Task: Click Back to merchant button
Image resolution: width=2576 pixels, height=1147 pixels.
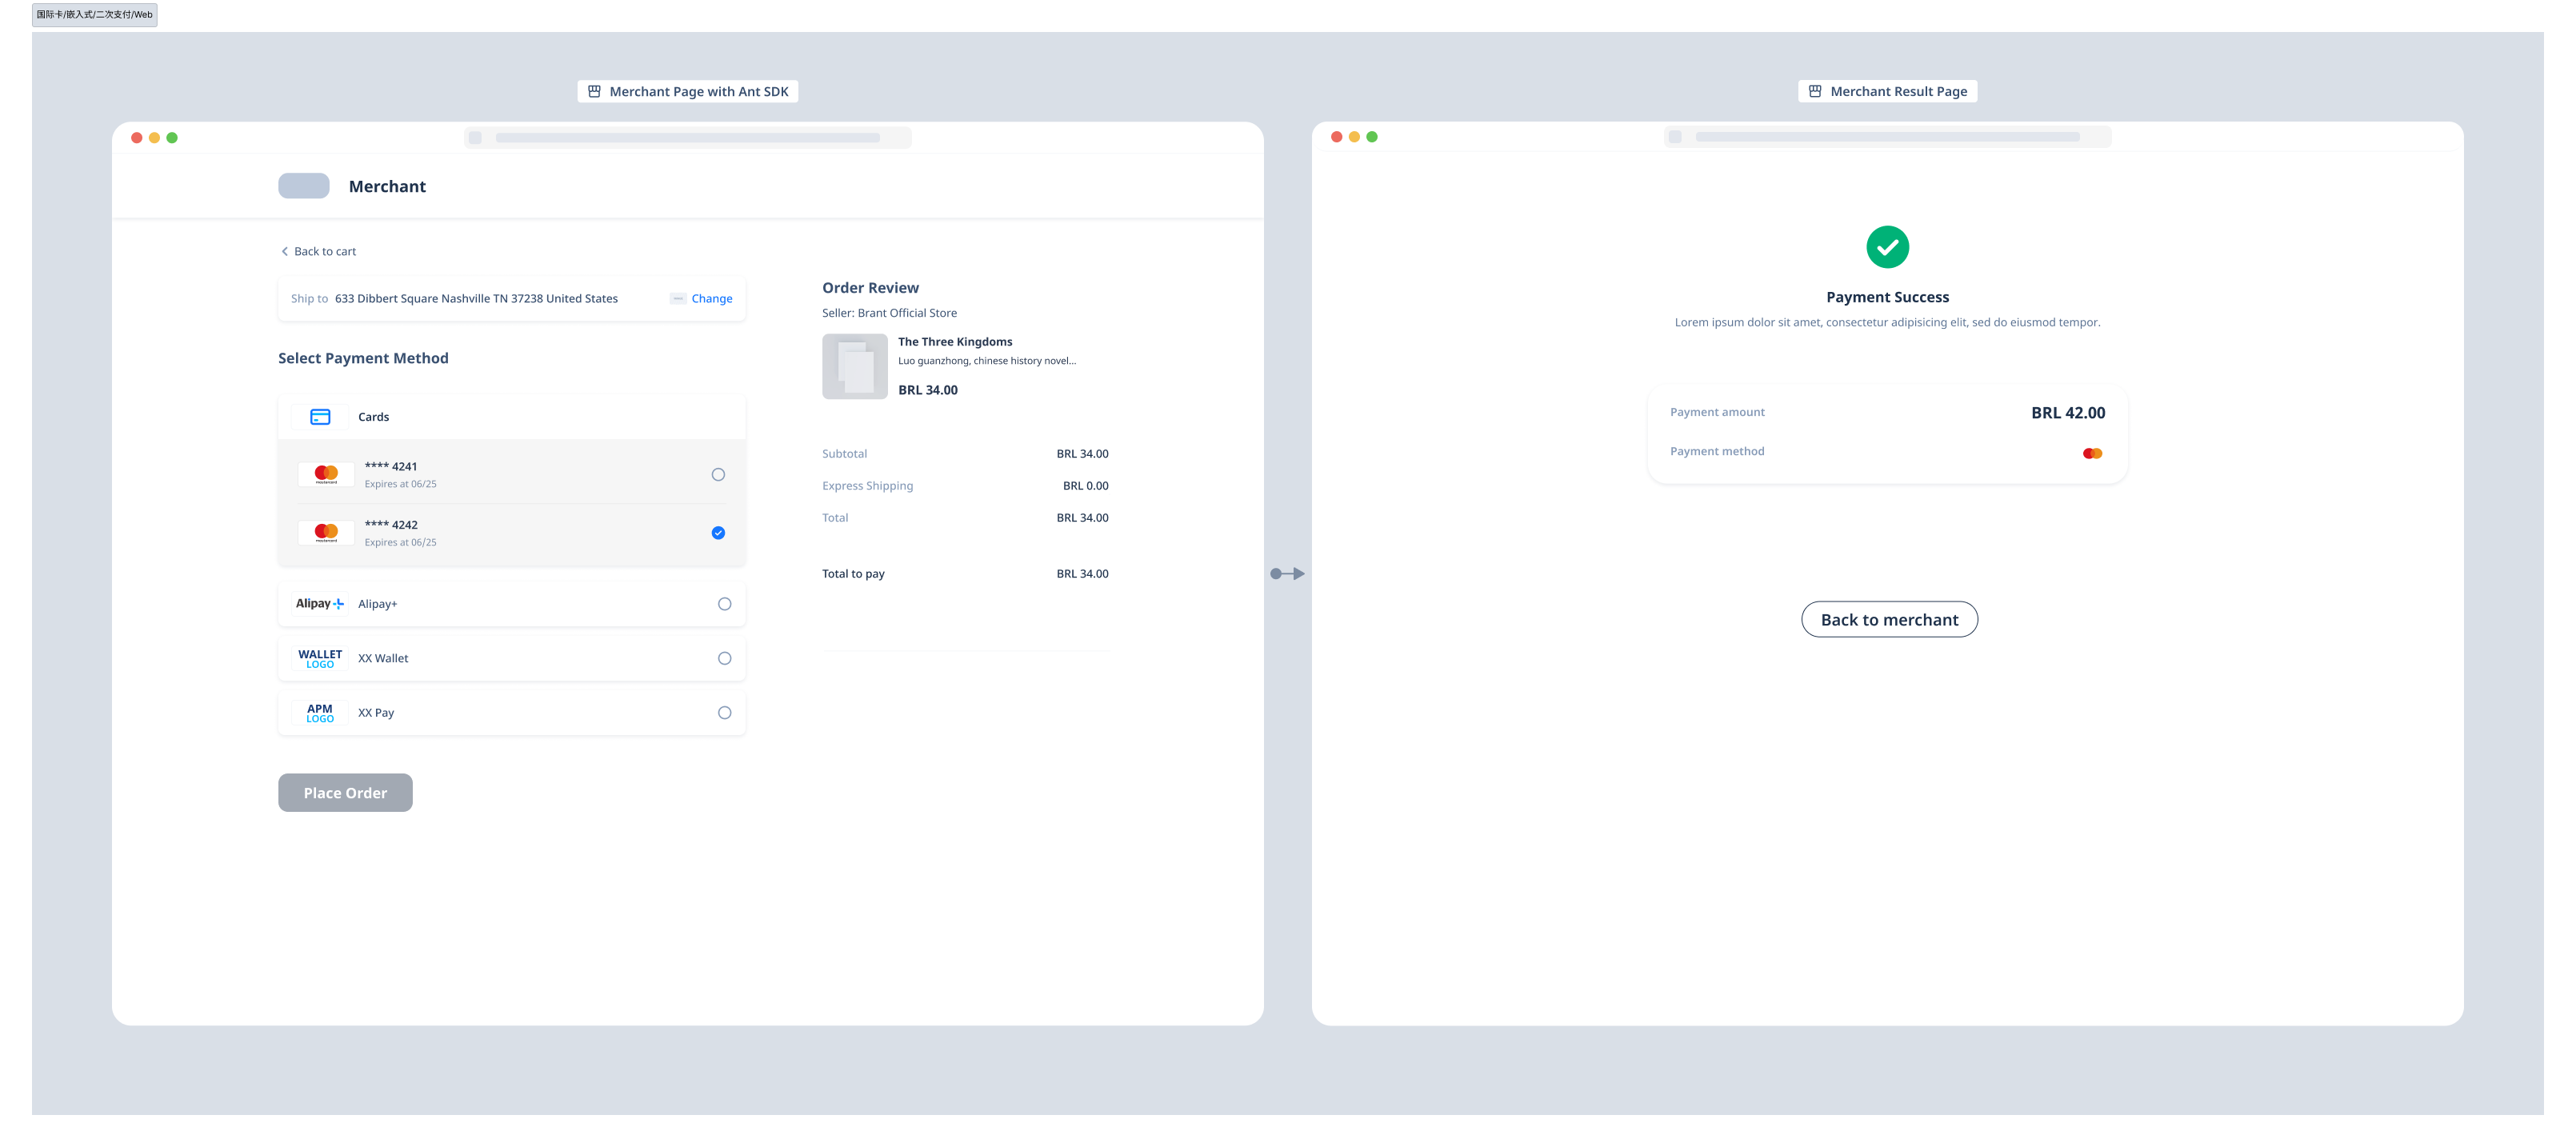Action: point(1888,620)
